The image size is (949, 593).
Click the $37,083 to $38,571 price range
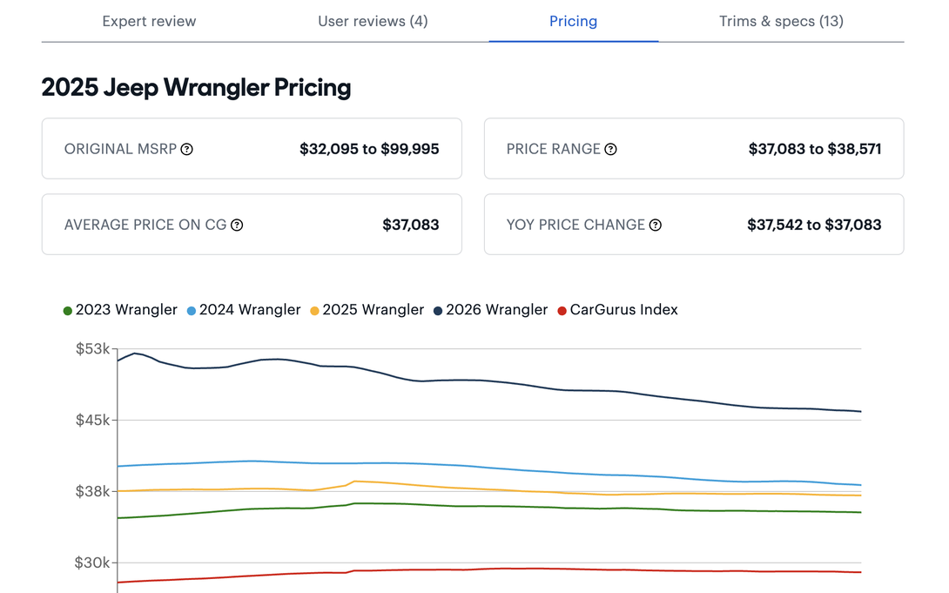(815, 149)
